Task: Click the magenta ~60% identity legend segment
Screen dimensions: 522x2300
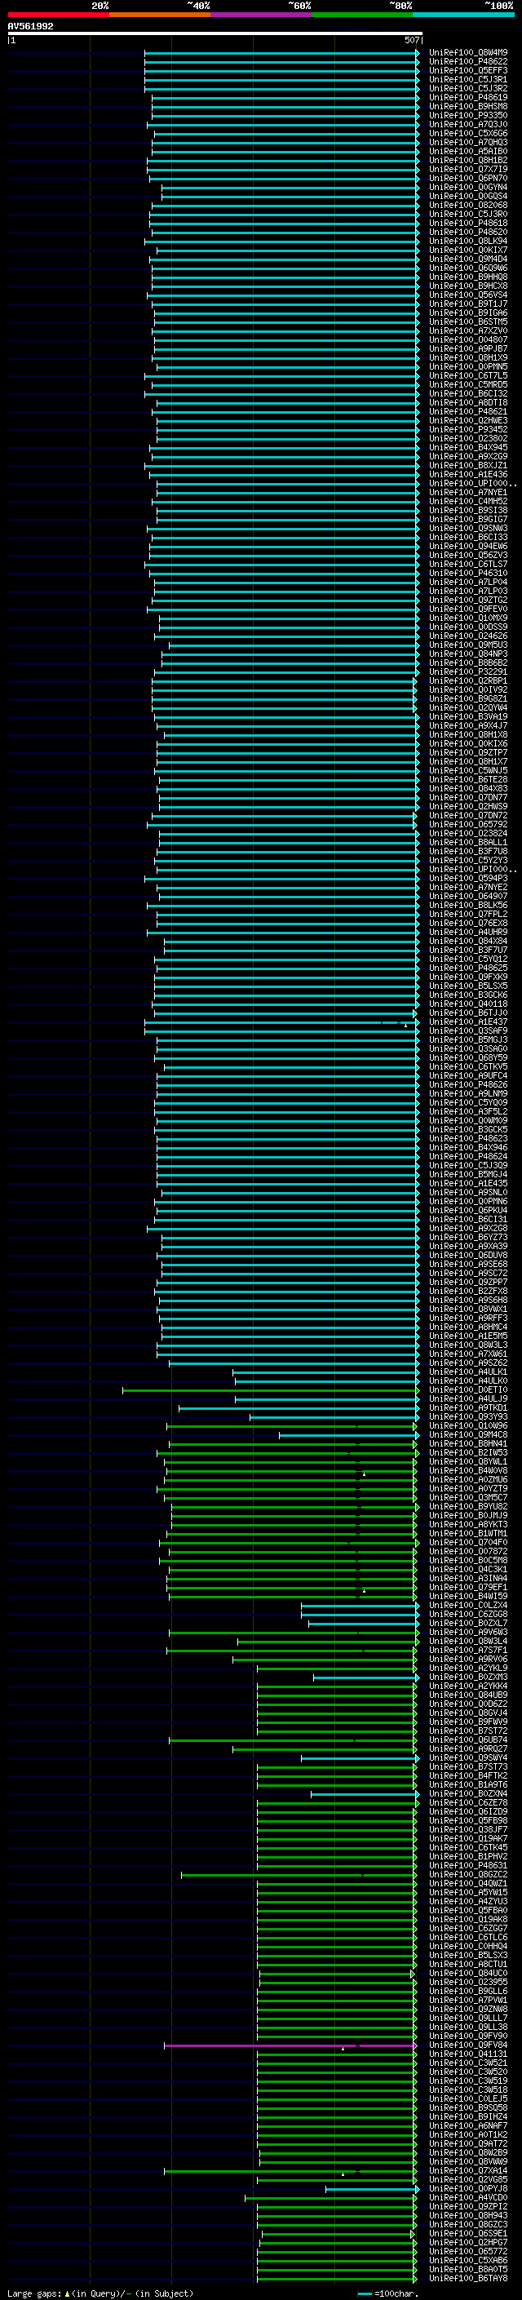Action: coord(262,15)
